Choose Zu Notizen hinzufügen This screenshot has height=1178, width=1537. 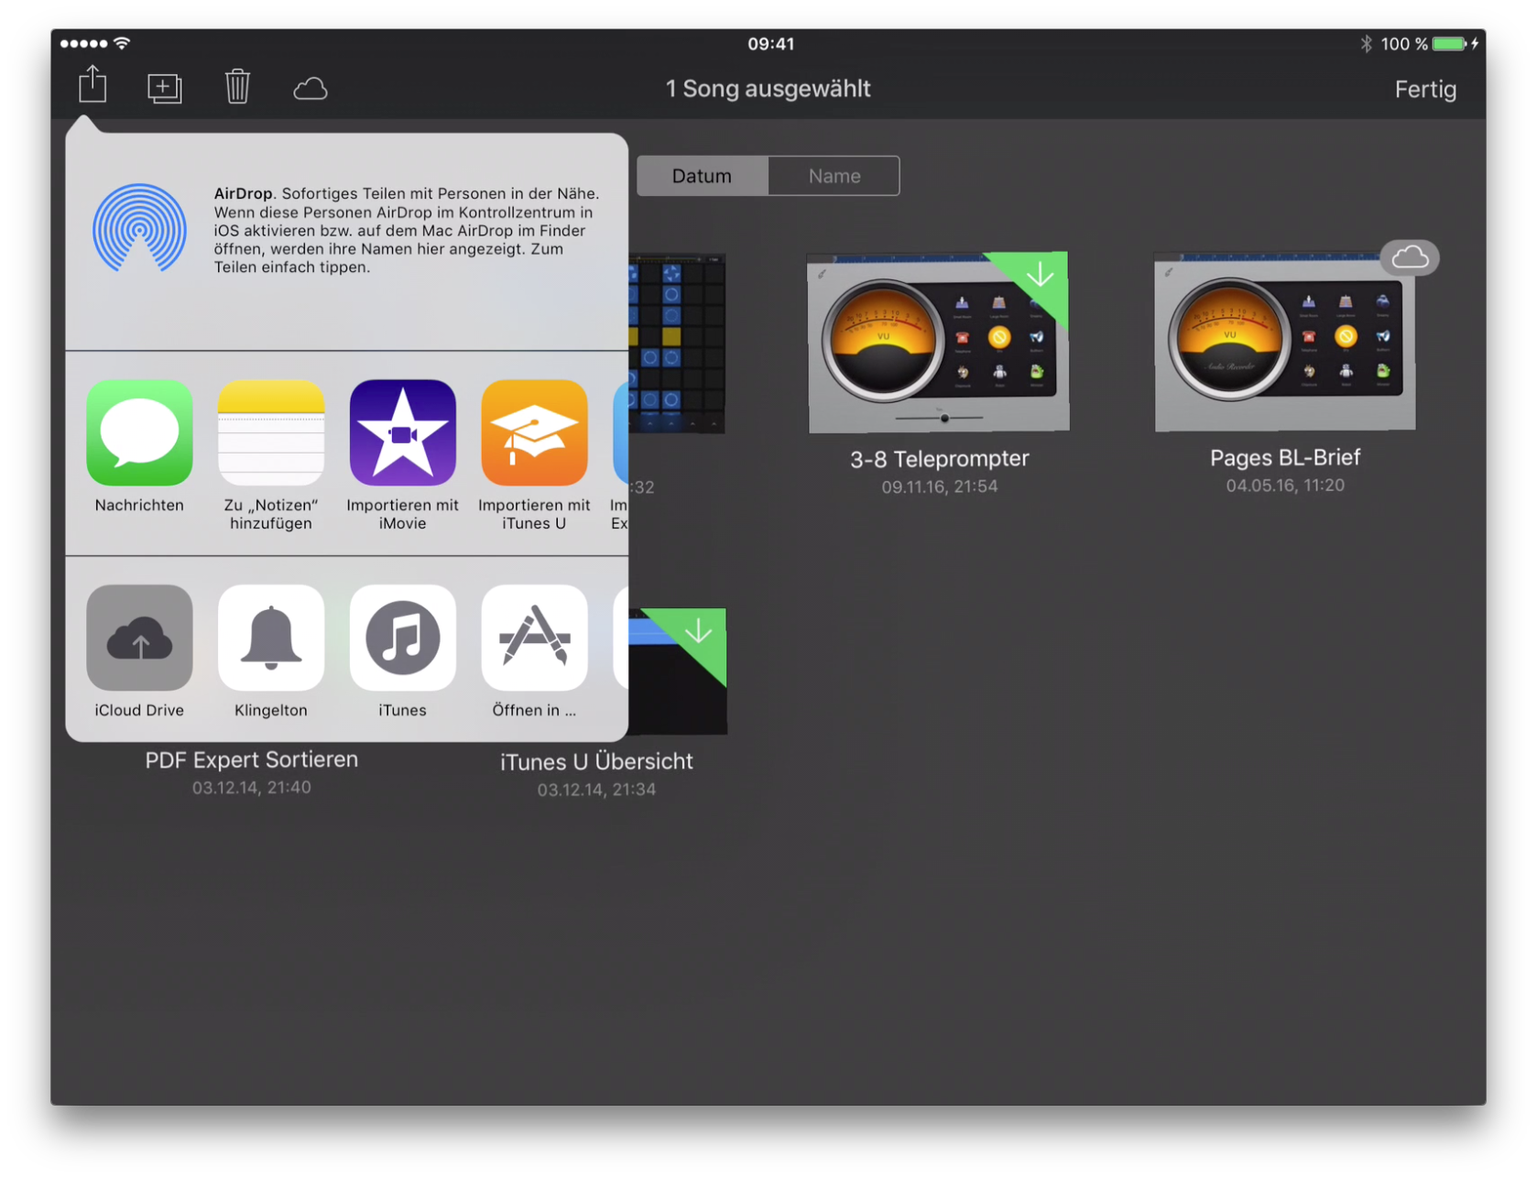[271, 433]
